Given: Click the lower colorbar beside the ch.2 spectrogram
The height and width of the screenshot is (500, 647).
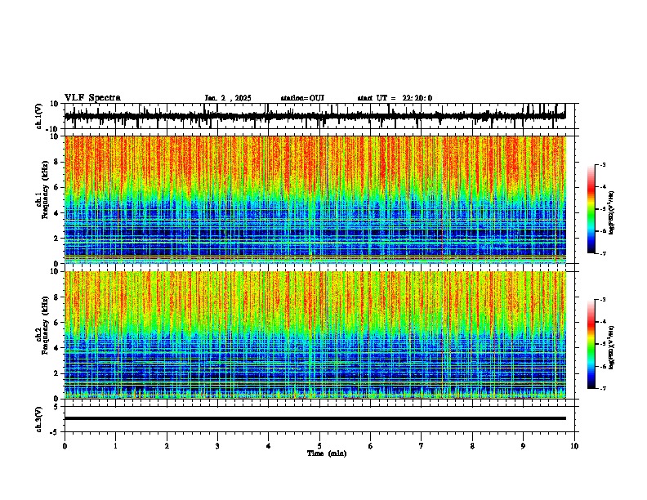Looking at the screenshot, I should coord(591,344).
